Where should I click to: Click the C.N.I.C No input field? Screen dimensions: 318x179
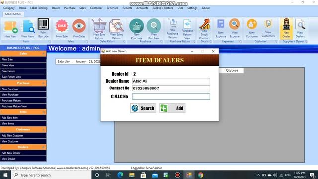[171, 97]
